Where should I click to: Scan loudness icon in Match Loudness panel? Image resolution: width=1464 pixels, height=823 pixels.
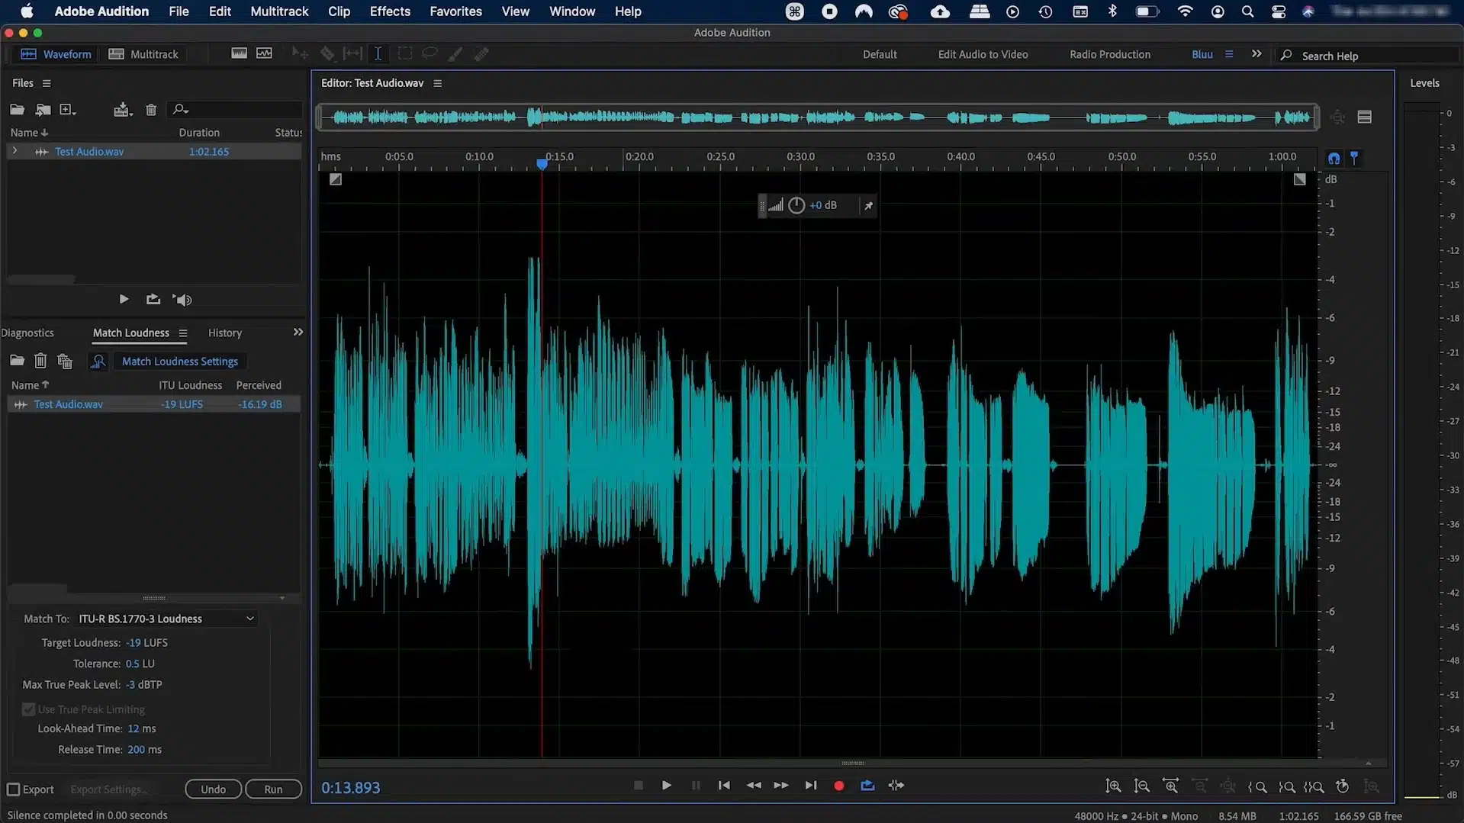click(x=98, y=361)
